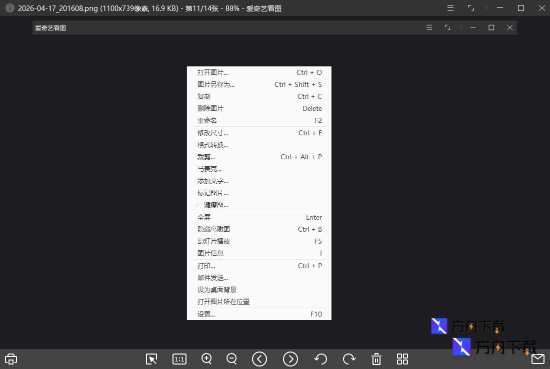Open the outer hamburger menu
This screenshot has width=550, height=369.
click(x=450, y=7)
